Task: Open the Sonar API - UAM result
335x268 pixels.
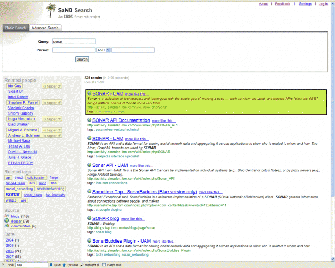Action: [110, 165]
